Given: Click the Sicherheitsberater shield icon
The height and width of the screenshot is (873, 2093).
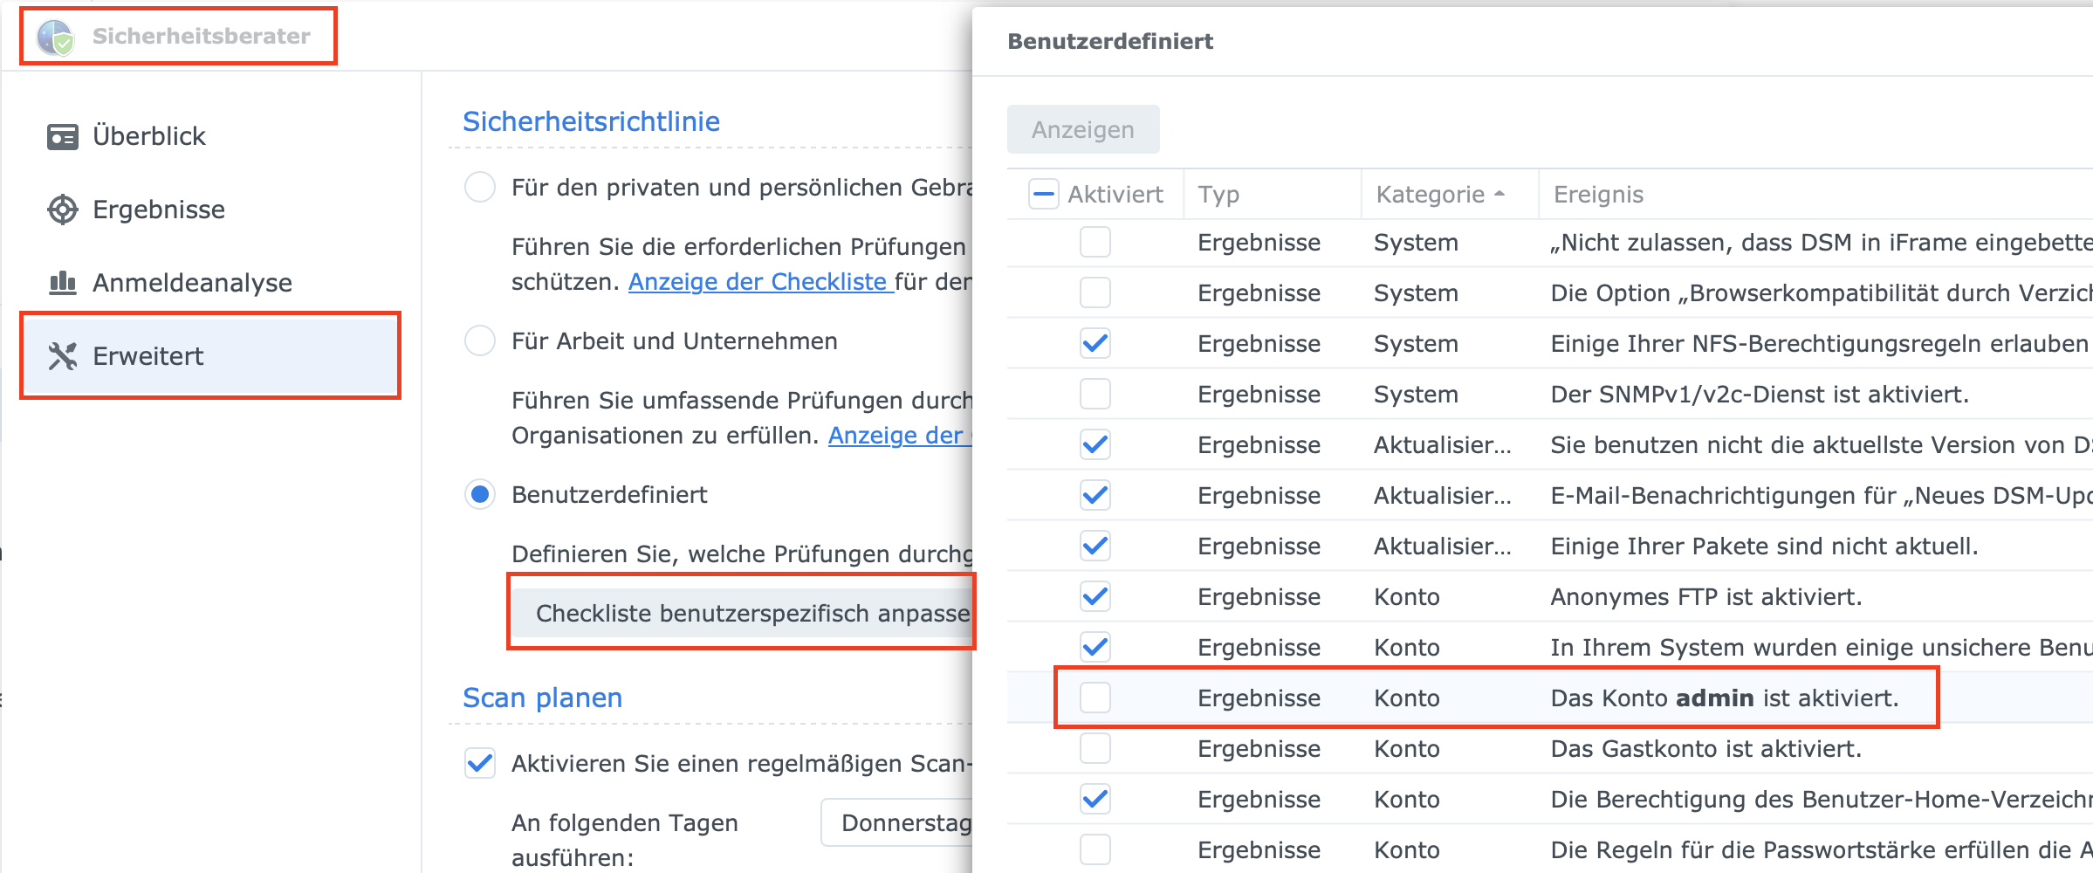Looking at the screenshot, I should coord(55,37).
